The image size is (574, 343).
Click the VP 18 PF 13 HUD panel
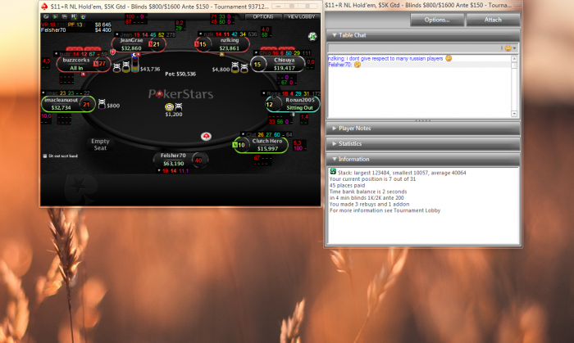pos(75,27)
